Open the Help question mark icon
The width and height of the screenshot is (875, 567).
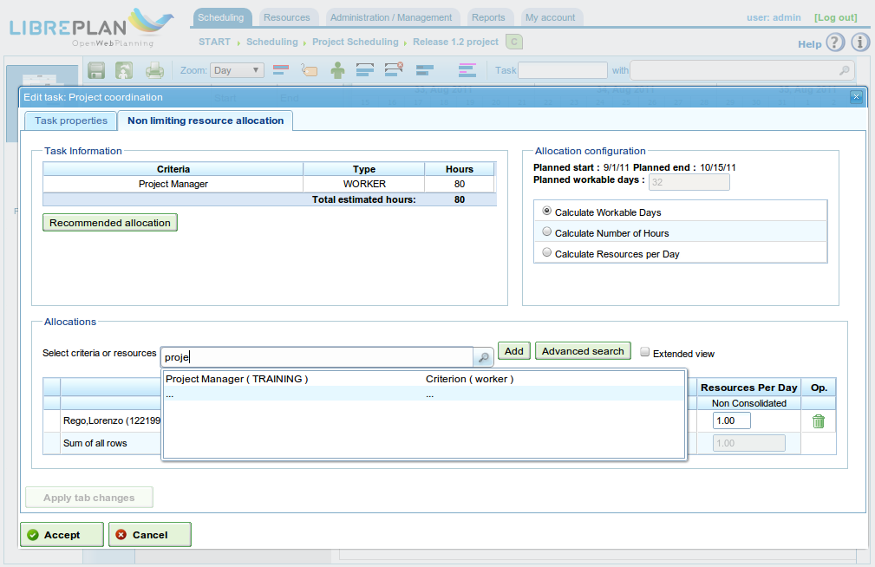point(835,42)
